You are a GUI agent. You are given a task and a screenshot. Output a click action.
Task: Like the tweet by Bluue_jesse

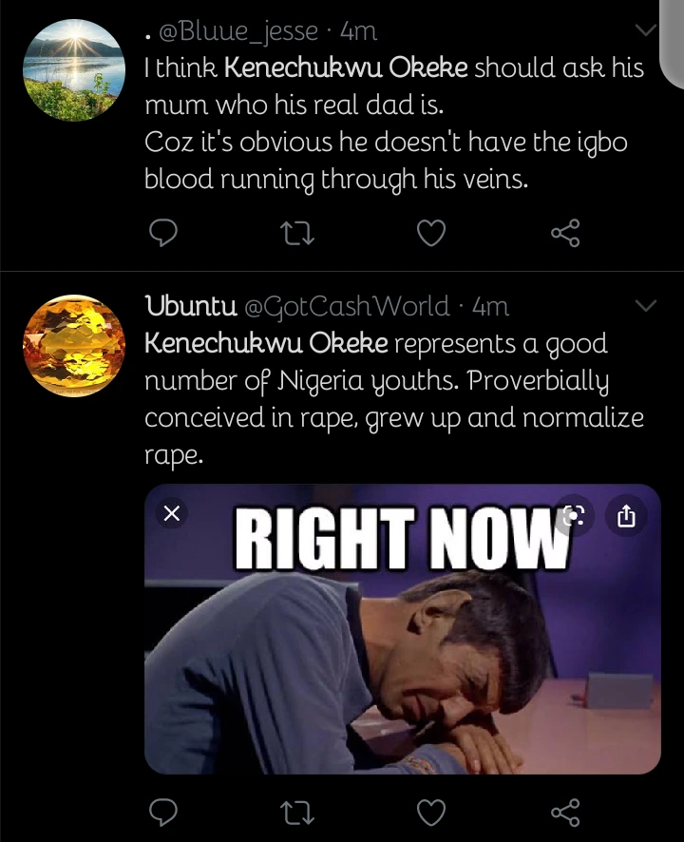click(431, 232)
